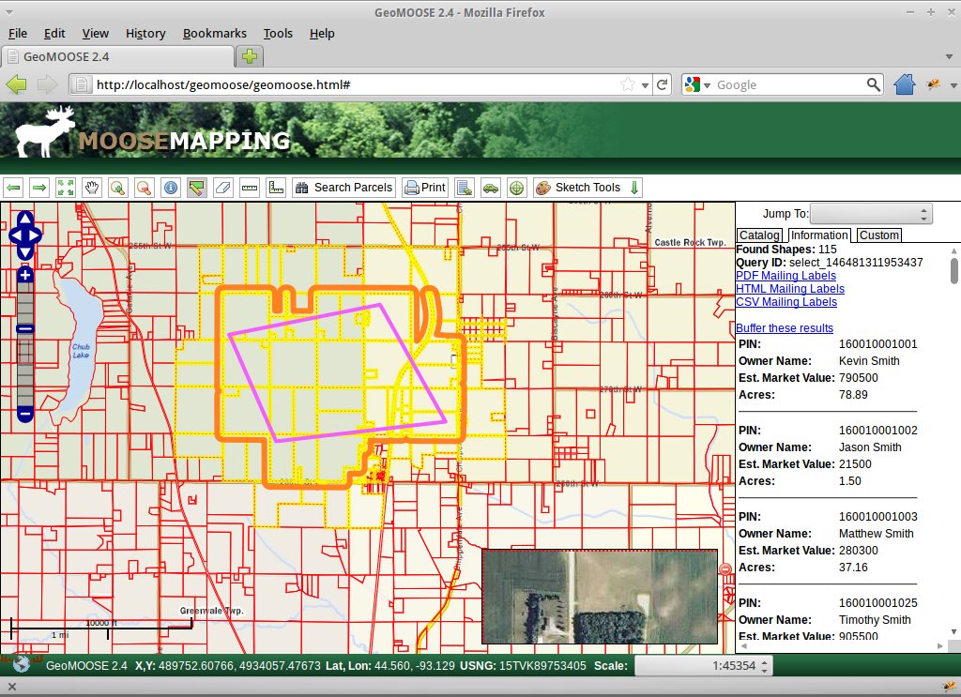Select the Pan hand tool
Image resolution: width=961 pixels, height=697 pixels.
pos(92,188)
